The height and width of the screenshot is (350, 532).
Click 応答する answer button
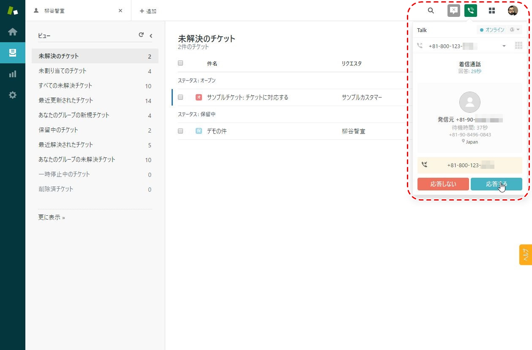pos(497,184)
